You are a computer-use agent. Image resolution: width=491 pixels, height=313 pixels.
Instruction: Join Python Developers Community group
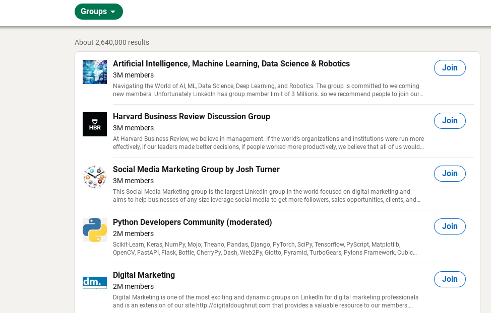[450, 226]
